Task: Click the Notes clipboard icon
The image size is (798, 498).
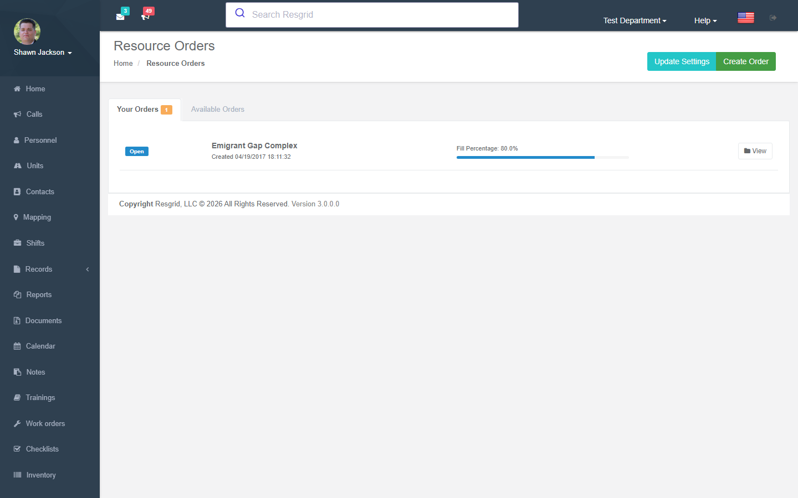Action: point(17,372)
